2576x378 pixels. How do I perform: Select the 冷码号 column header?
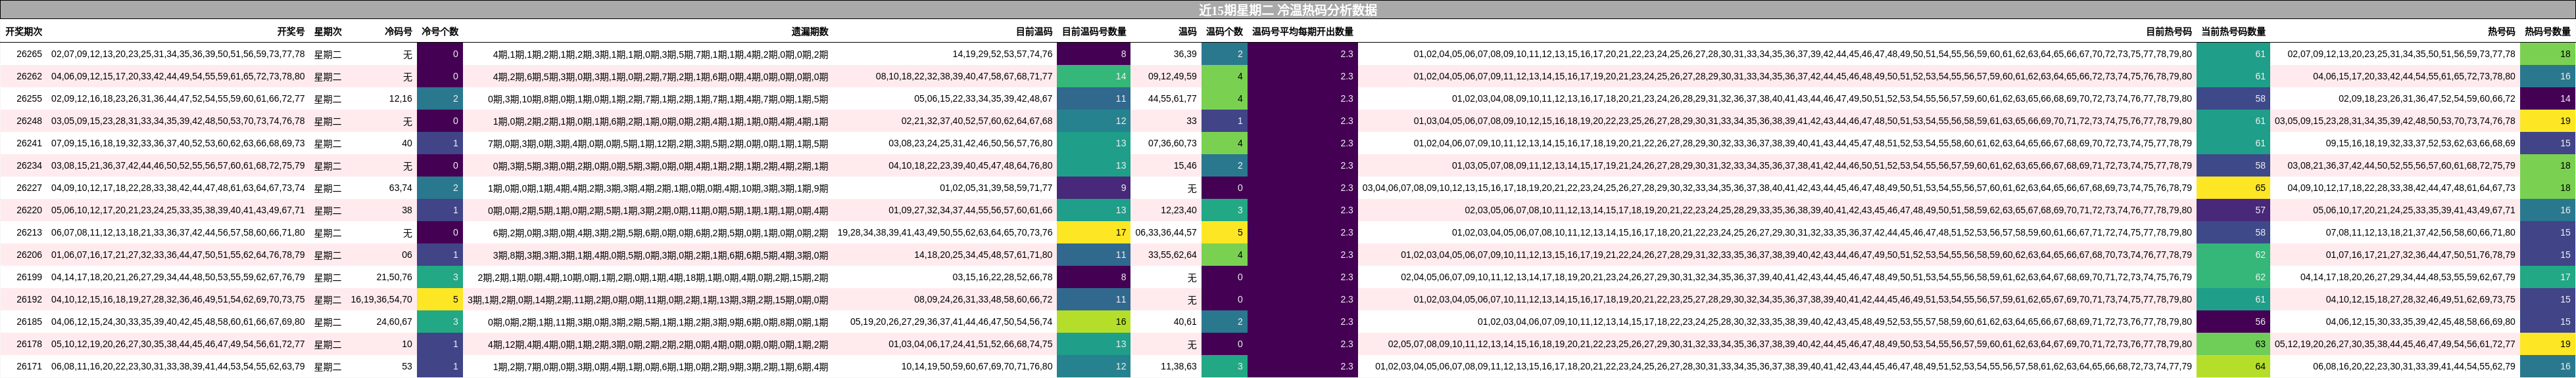tap(398, 32)
